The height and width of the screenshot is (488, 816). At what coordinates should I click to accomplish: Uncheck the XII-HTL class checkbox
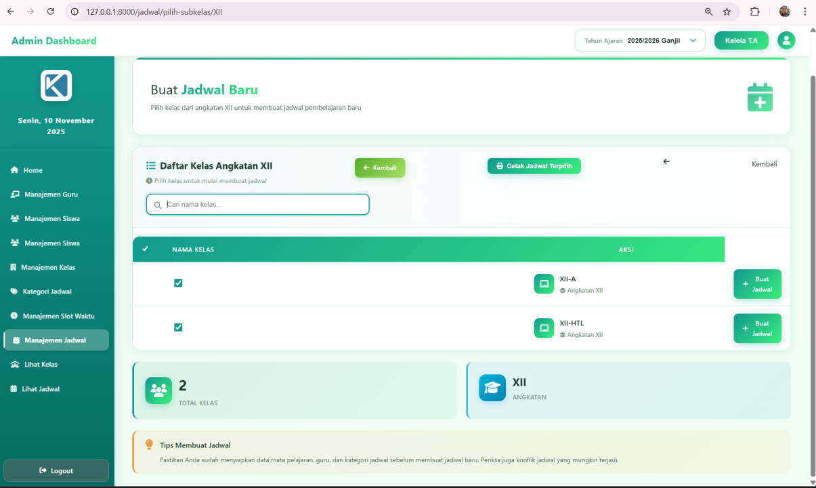178,327
